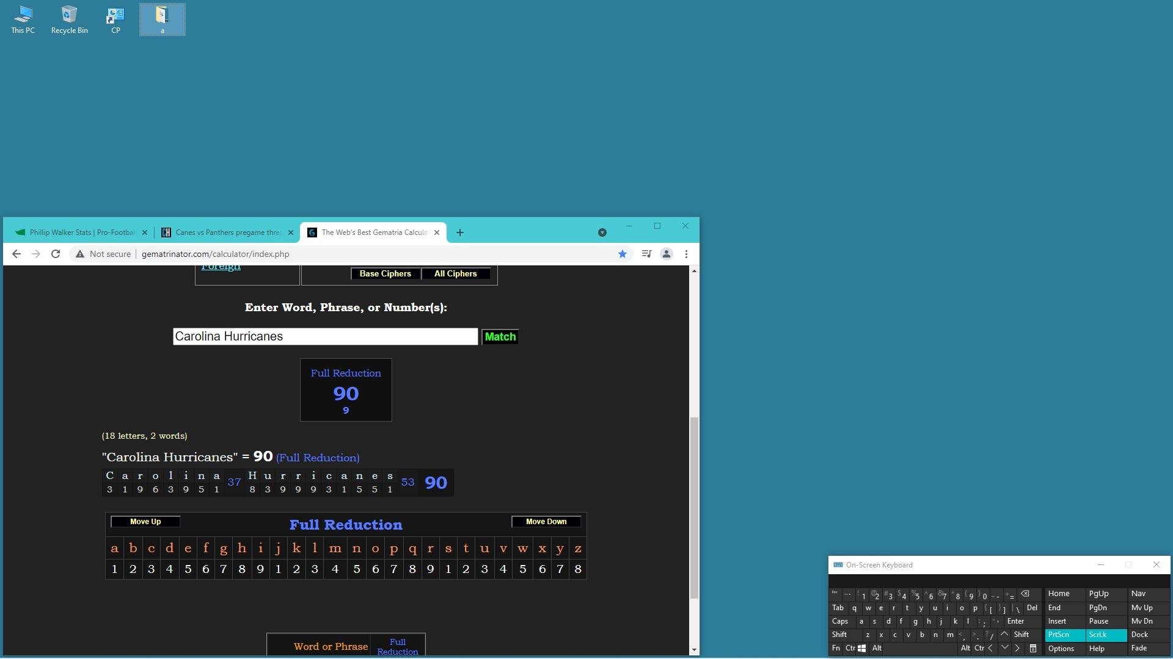
Task: Click the Del key on On-Screen Keyboard
Action: pyautogui.click(x=1032, y=608)
